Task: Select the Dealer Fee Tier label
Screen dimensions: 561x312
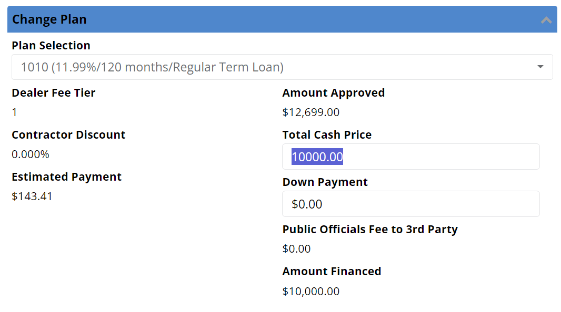Action: 53,92
